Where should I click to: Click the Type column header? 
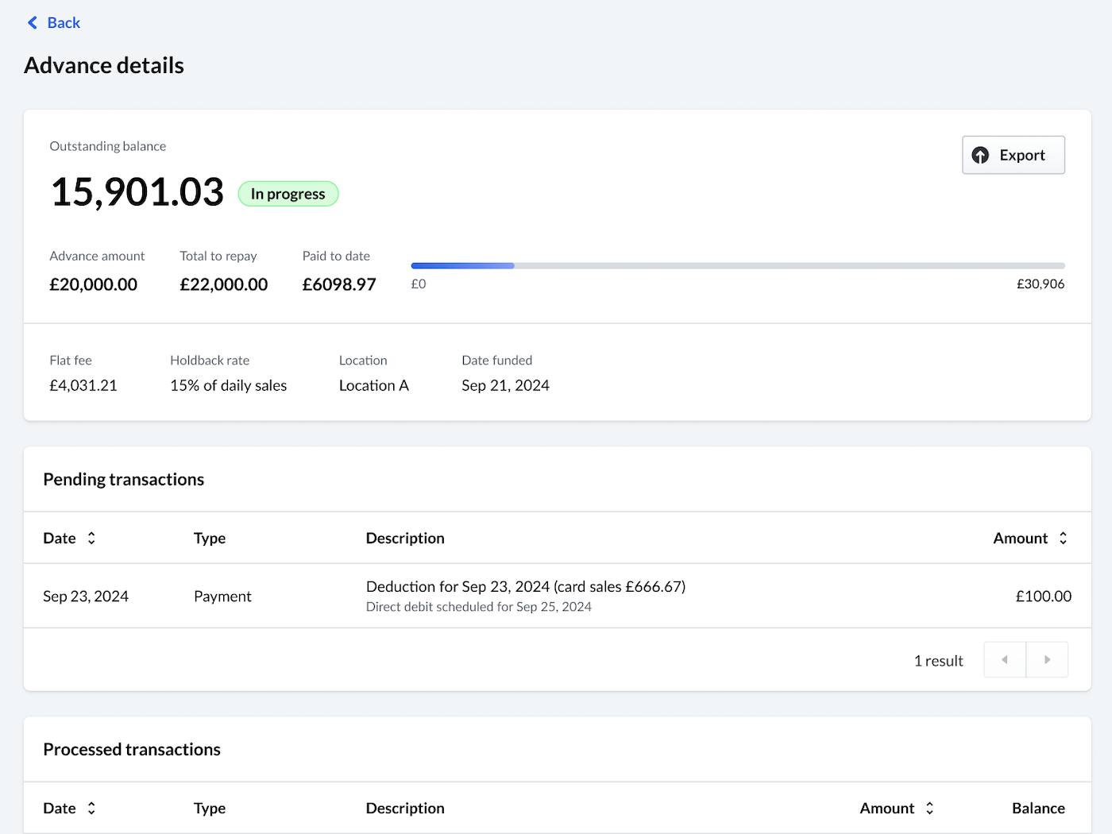[x=209, y=538]
